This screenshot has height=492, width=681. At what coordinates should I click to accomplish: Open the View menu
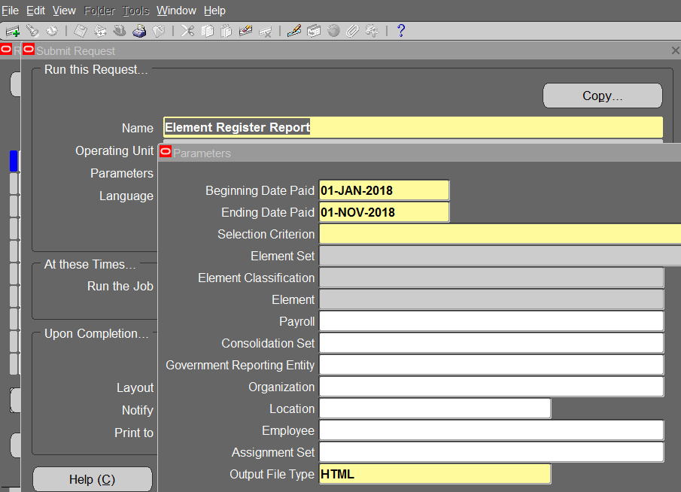pos(64,11)
